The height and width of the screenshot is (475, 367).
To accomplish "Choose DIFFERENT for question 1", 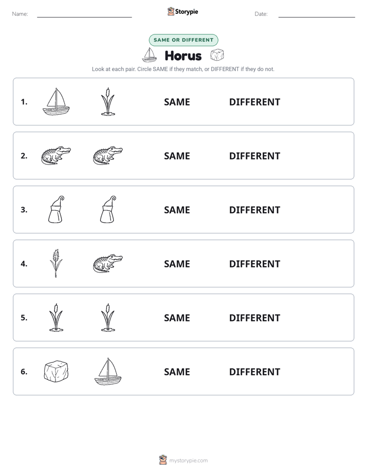I will point(254,102).
